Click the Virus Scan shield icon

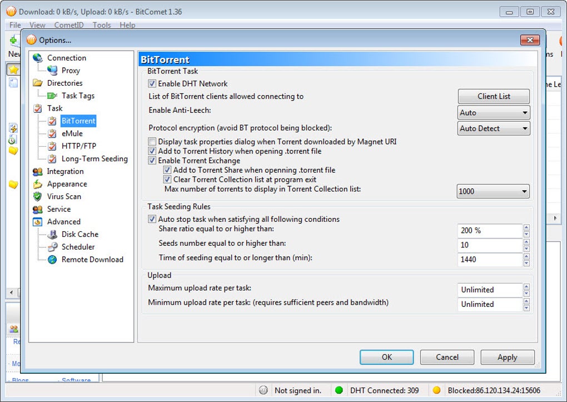(38, 197)
